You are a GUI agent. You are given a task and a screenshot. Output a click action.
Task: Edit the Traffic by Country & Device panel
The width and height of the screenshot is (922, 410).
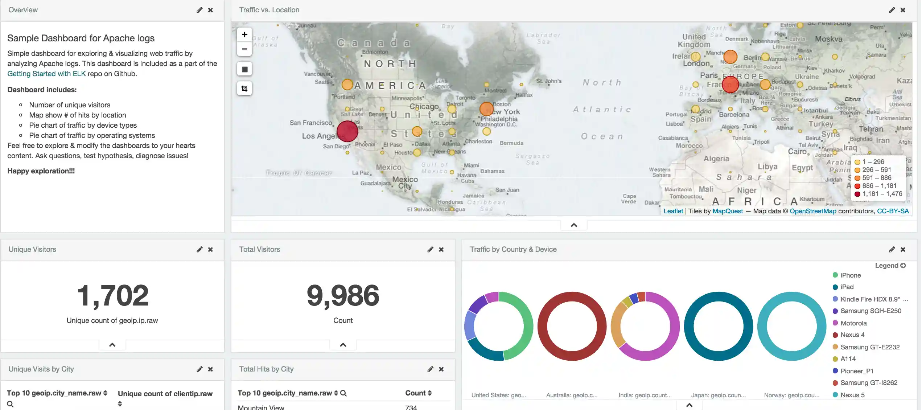[892, 249]
